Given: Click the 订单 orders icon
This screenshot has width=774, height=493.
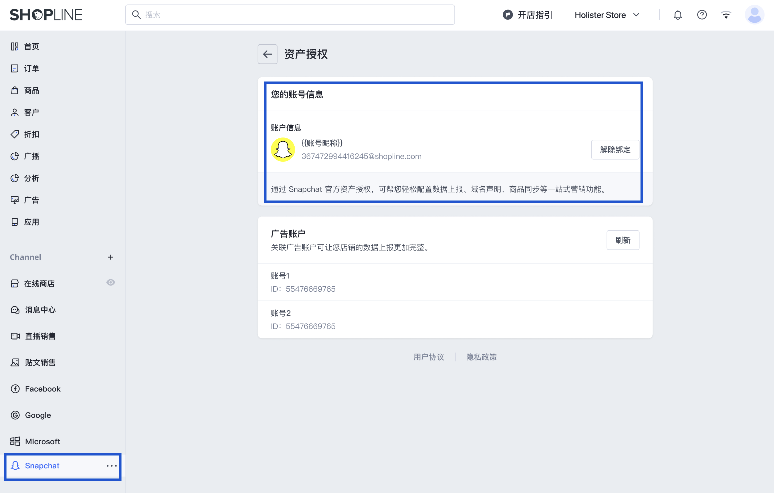Looking at the screenshot, I should (x=15, y=68).
